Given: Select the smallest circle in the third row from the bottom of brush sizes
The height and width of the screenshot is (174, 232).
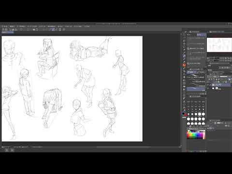Looking at the screenshot, I should tap(188, 114).
